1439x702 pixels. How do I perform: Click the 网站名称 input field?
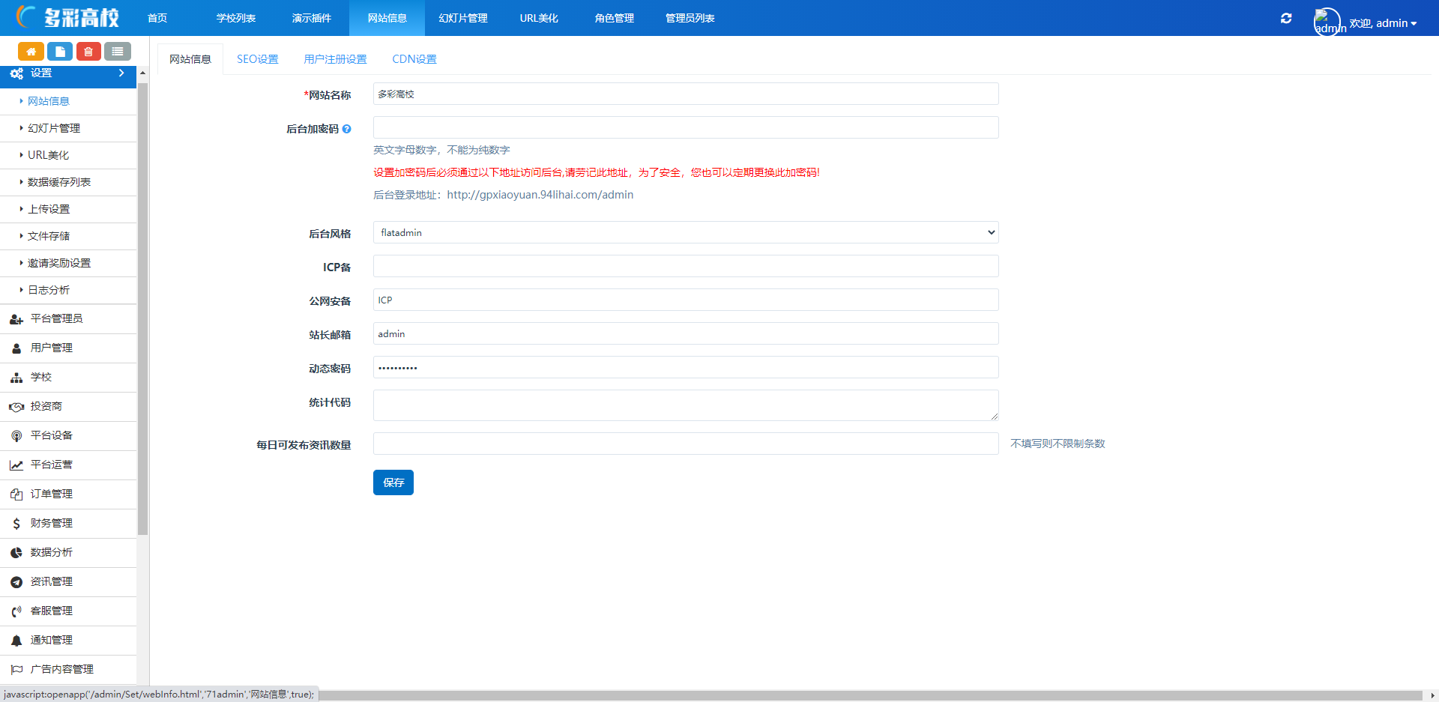pyautogui.click(x=686, y=94)
